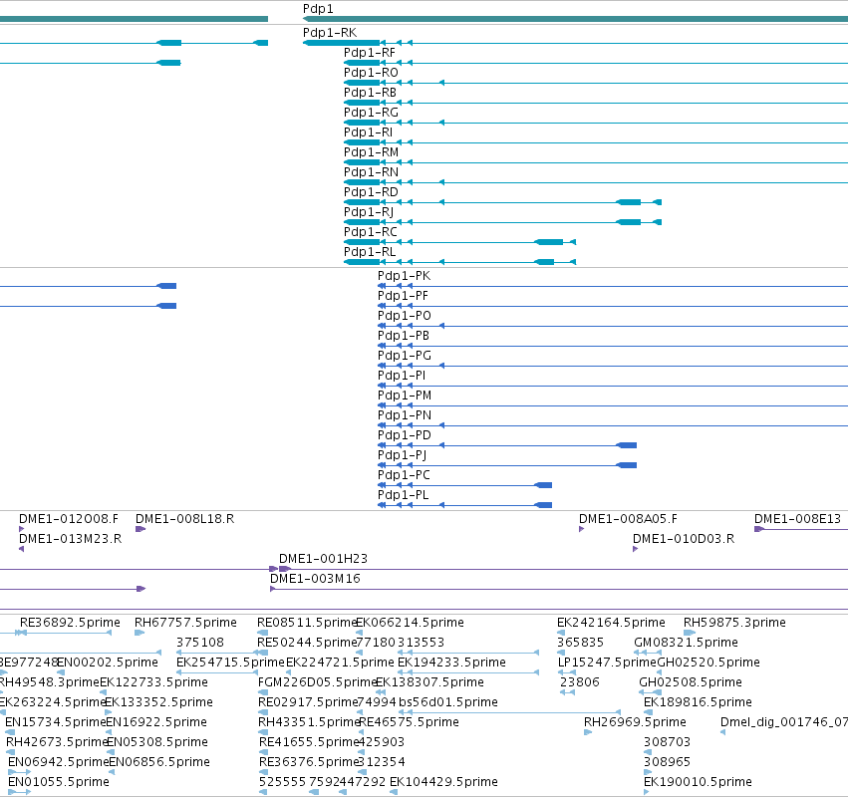Select the Pdp1-PK protein label
The height and width of the screenshot is (797, 848).
click(x=404, y=276)
